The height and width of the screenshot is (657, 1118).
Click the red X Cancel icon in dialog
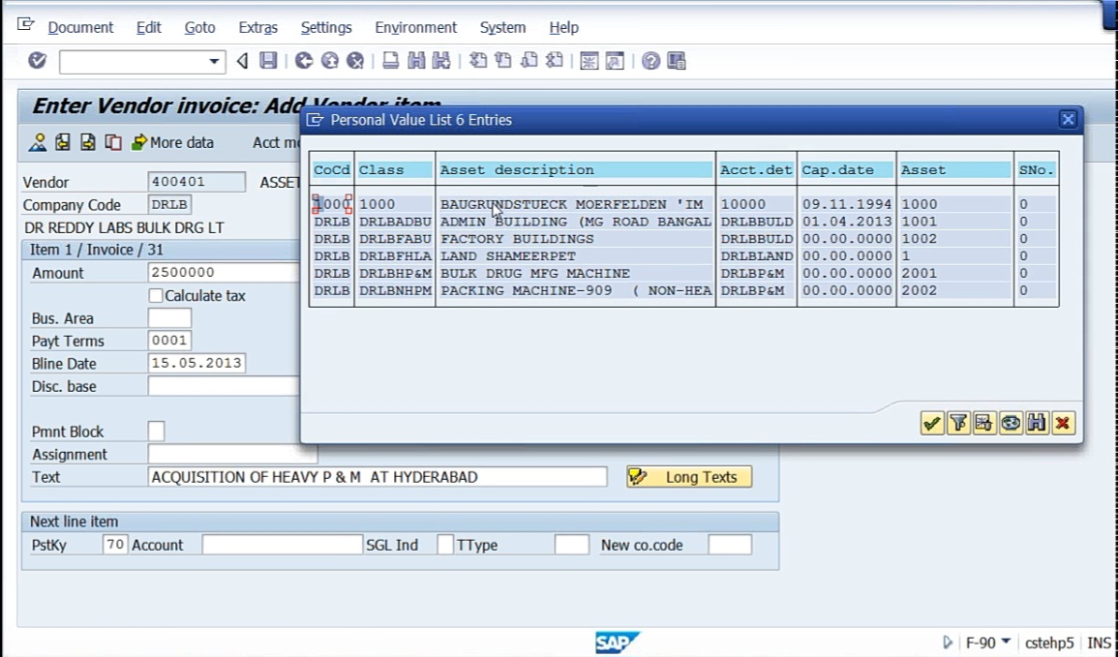[x=1063, y=423]
